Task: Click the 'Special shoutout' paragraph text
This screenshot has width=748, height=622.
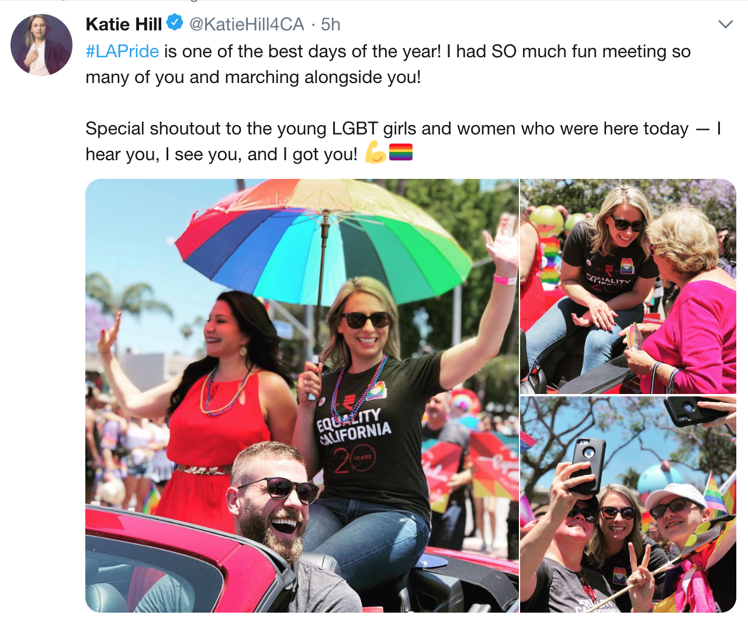Action: (x=403, y=141)
